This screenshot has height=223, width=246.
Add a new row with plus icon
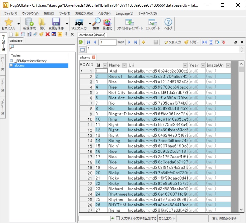tap(143, 42)
